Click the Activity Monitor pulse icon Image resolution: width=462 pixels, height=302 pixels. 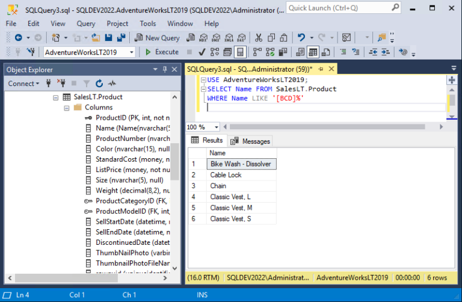(x=112, y=84)
